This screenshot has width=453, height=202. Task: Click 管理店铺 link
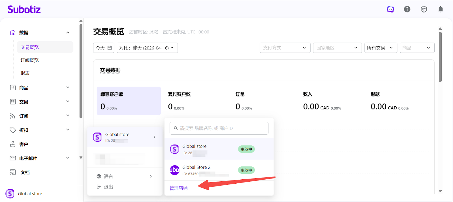[179, 188]
